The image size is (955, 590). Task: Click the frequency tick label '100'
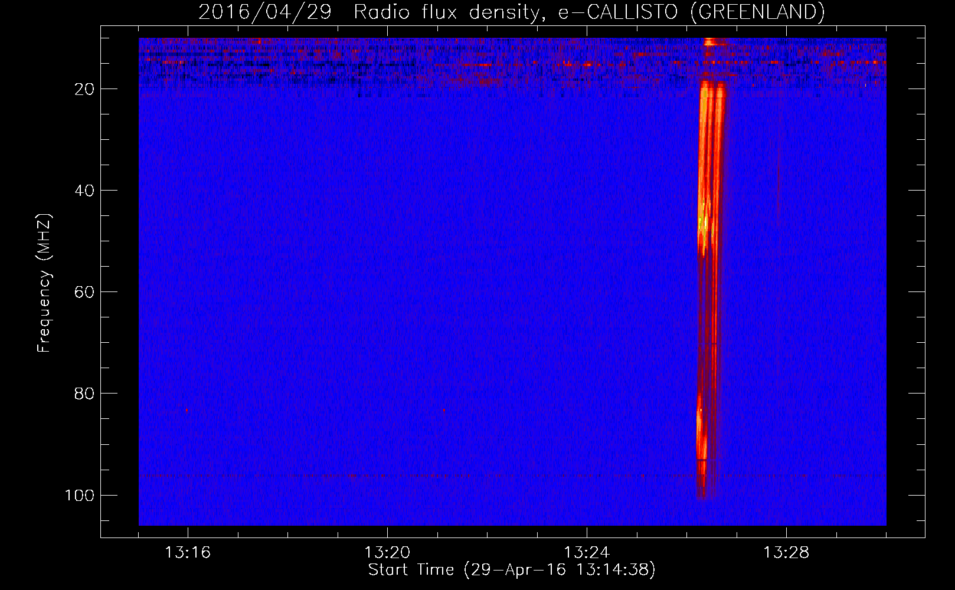tap(80, 495)
